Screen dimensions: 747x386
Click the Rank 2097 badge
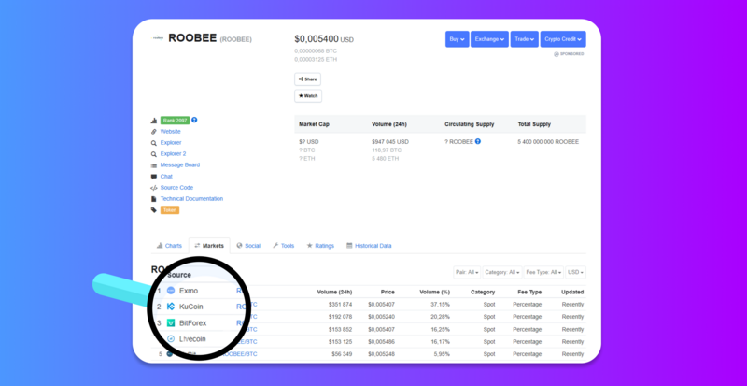click(x=175, y=121)
